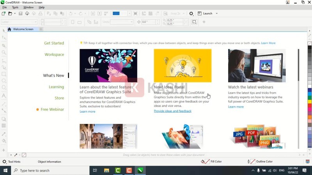The width and height of the screenshot is (312, 175).
Task: Click Provide ideas and feedback link
Action: point(172,111)
